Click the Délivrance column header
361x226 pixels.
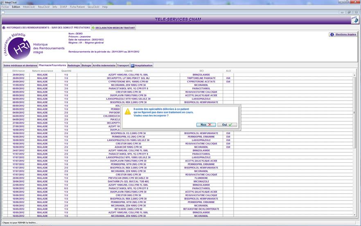(18, 71)
